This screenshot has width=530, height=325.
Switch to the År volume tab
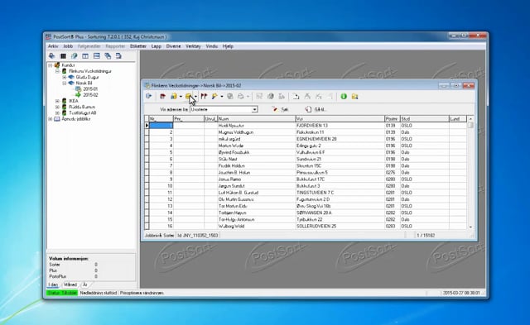pyautogui.click(x=85, y=284)
